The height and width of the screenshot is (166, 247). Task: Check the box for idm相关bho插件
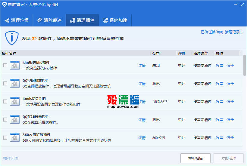5,65
